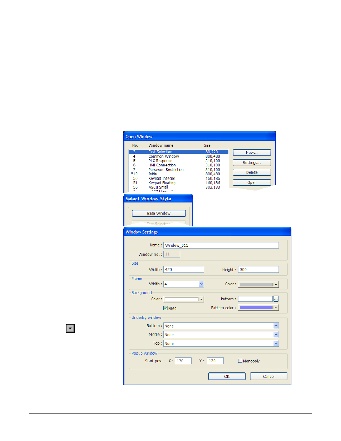This screenshot has width=341, height=441.
Task: Click the No. column header
Action: point(135,145)
